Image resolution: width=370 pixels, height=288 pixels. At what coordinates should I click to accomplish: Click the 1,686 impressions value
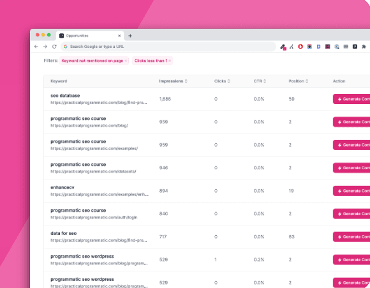tap(165, 99)
